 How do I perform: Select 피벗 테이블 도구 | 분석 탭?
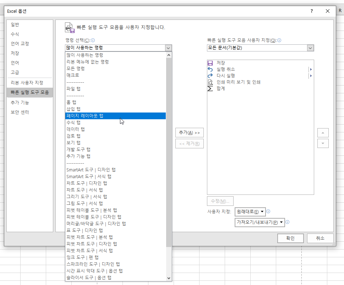(115, 210)
